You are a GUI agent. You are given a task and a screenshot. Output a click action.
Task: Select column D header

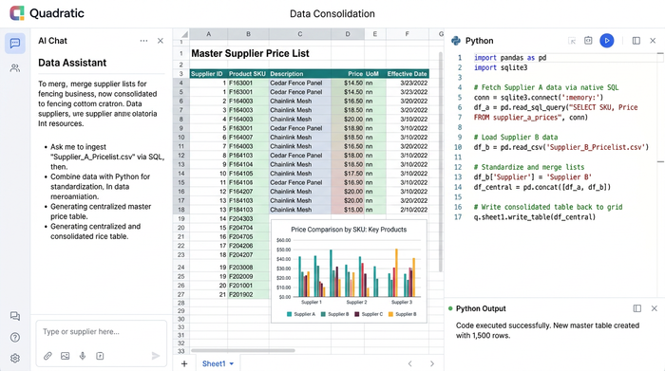(348, 34)
